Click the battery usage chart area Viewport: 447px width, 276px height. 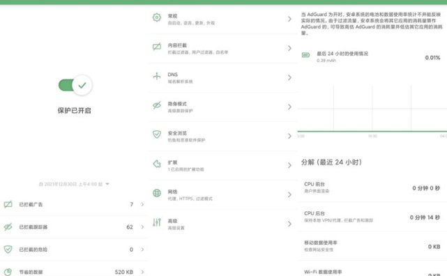[372, 109]
